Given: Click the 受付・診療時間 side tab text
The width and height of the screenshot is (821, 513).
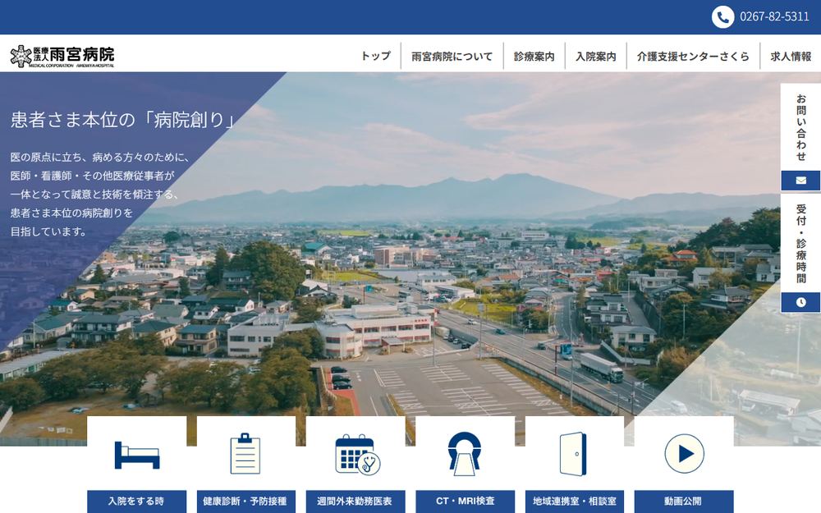Looking at the screenshot, I should coord(801,244).
